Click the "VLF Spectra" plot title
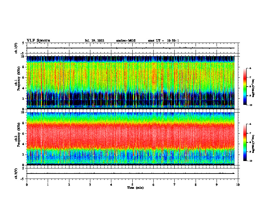 pyautogui.click(x=38, y=41)
